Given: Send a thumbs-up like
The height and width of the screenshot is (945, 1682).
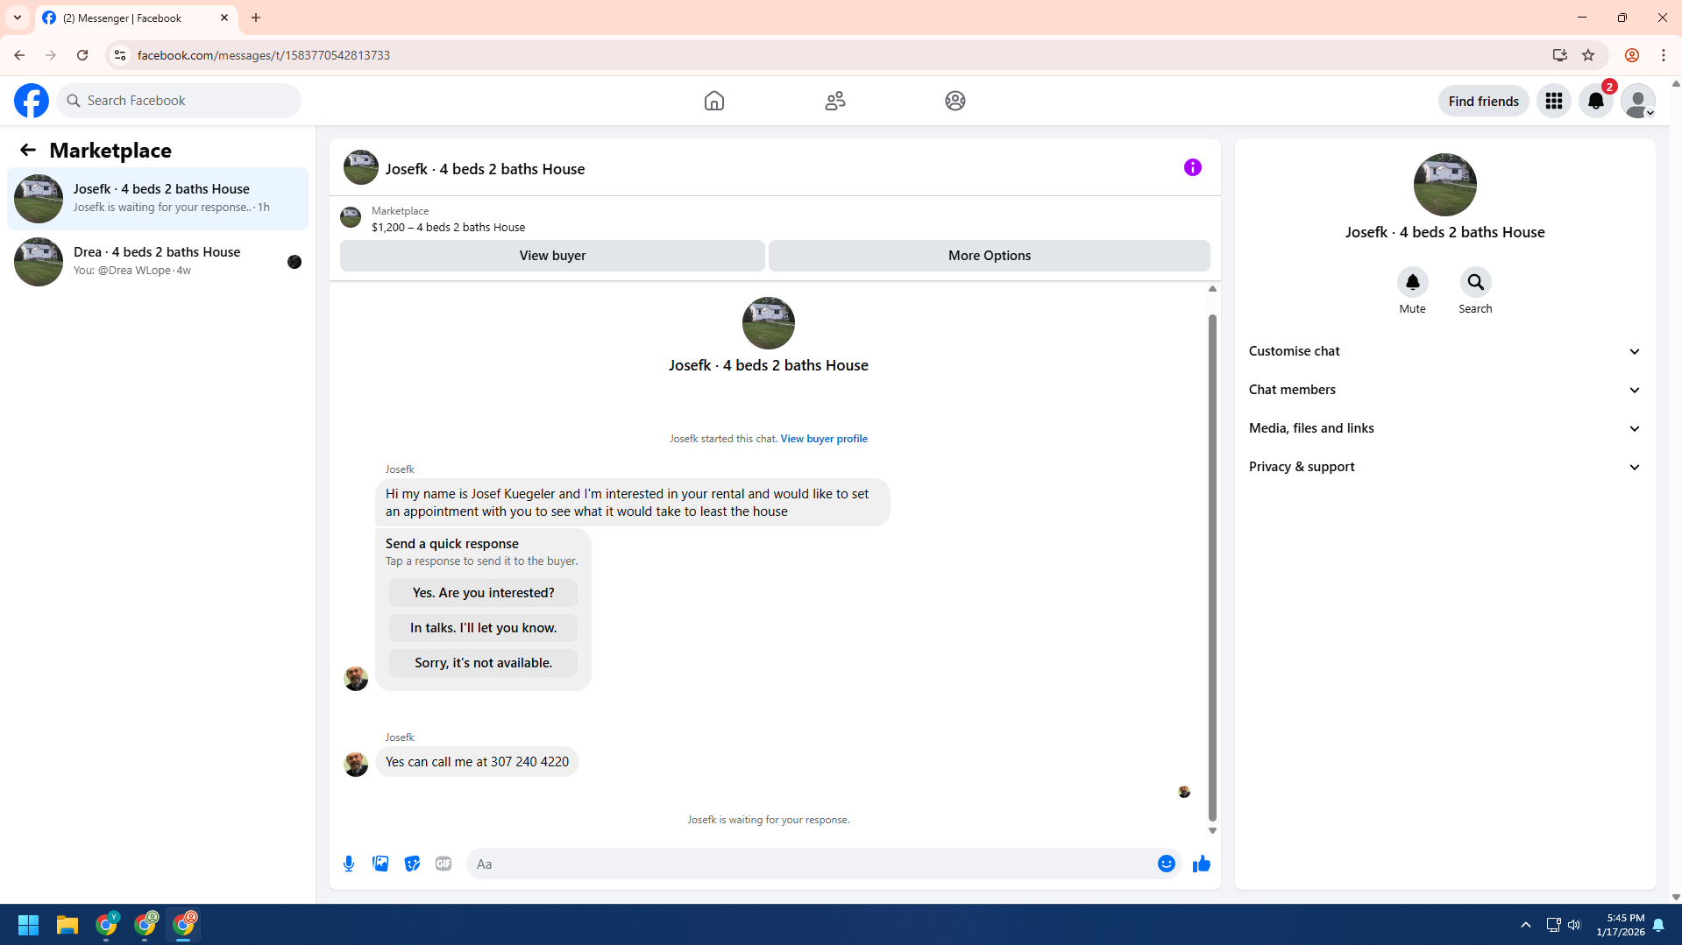Looking at the screenshot, I should pyautogui.click(x=1201, y=864).
